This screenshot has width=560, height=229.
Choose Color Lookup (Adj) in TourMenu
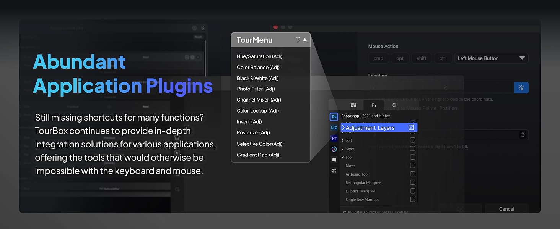pos(258,111)
